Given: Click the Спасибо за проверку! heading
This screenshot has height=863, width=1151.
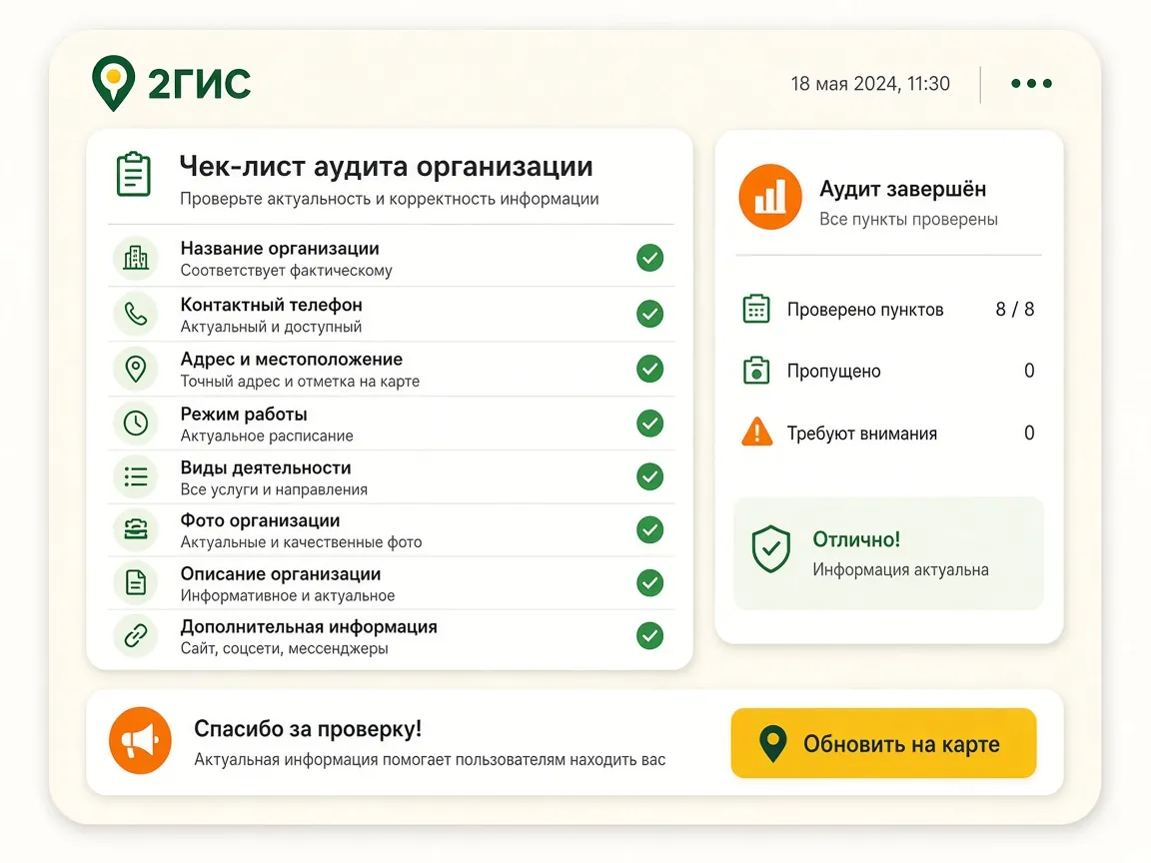Looking at the screenshot, I should [308, 729].
